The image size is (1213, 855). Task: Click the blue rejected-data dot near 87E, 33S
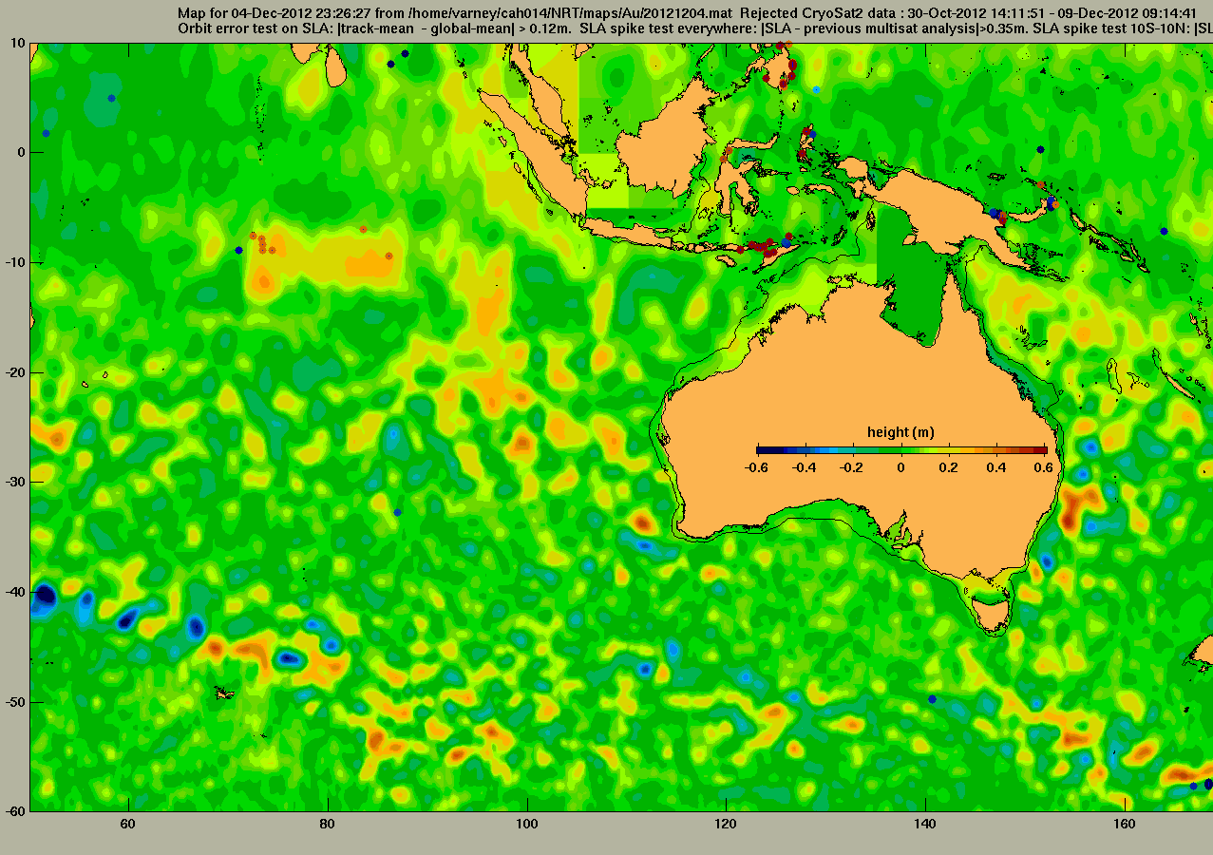coord(397,512)
